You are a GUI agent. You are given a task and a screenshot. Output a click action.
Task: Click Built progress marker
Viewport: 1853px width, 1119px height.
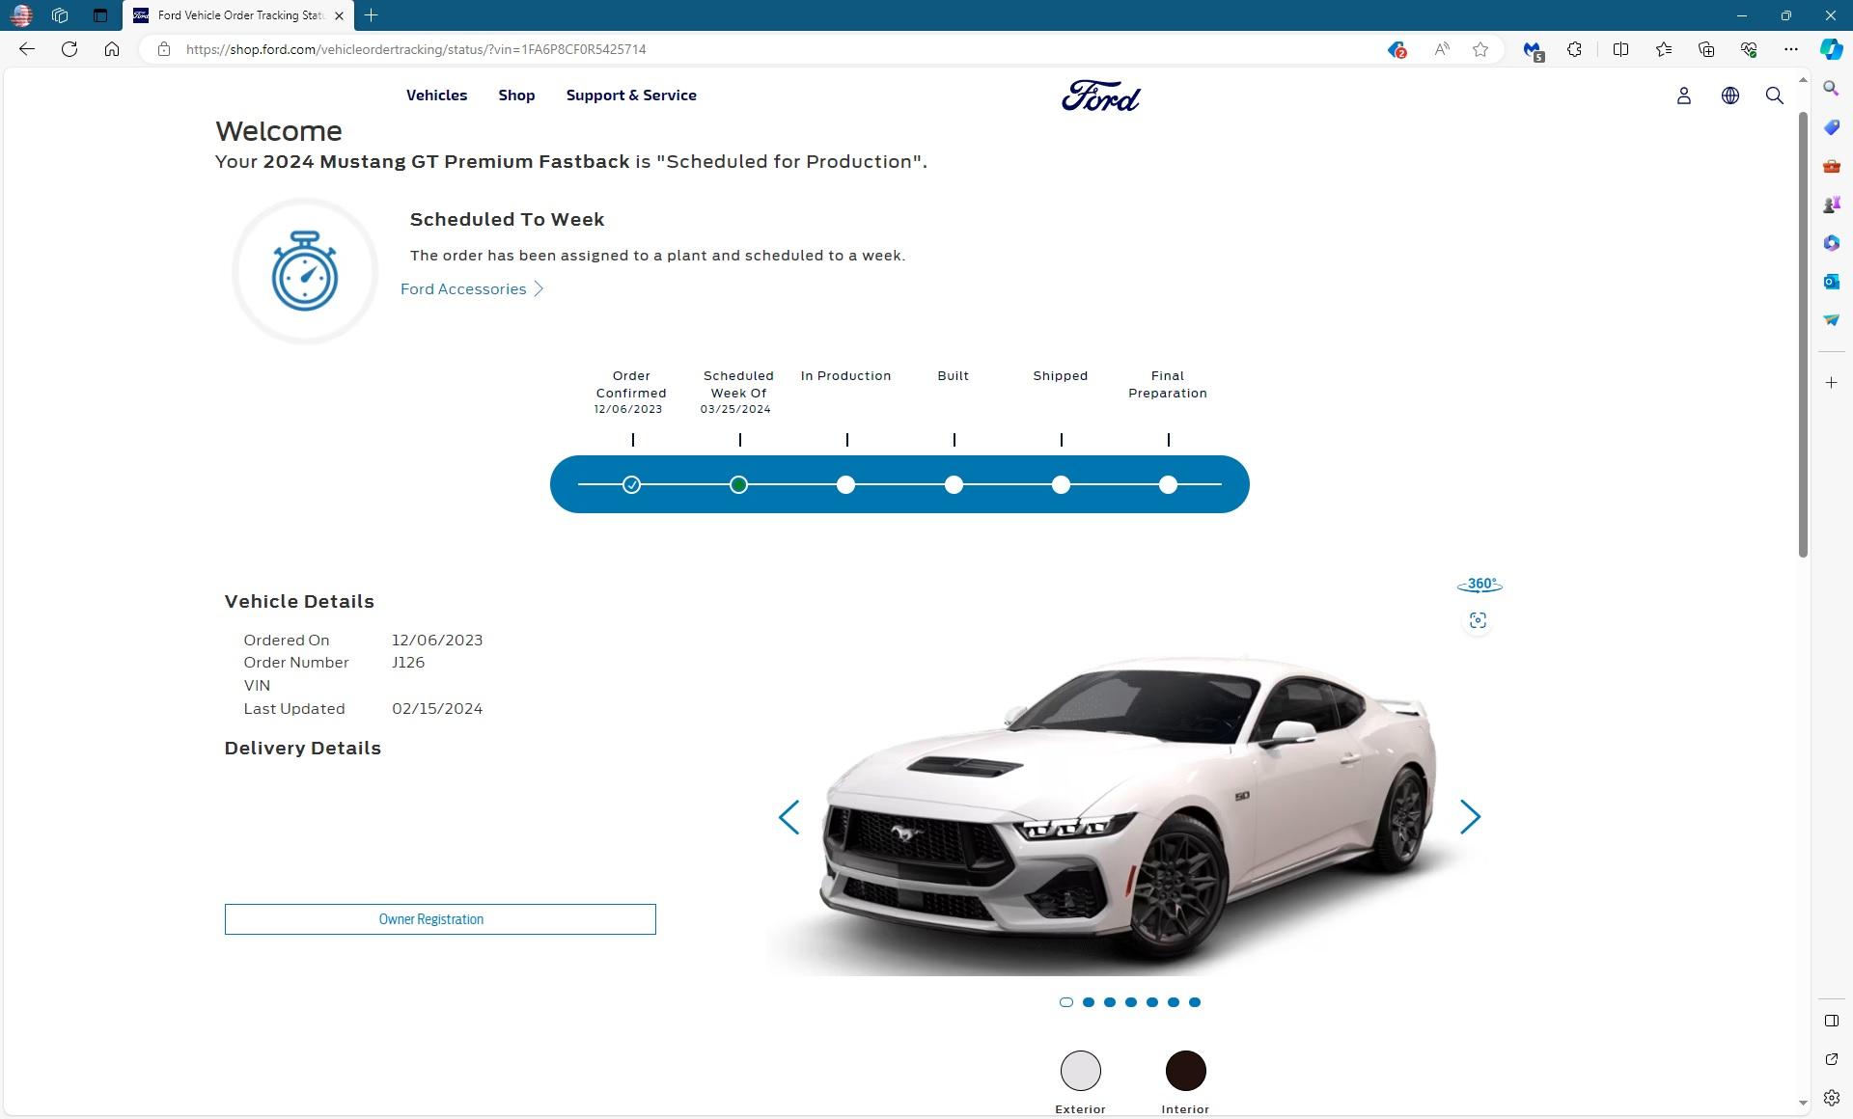(x=954, y=485)
